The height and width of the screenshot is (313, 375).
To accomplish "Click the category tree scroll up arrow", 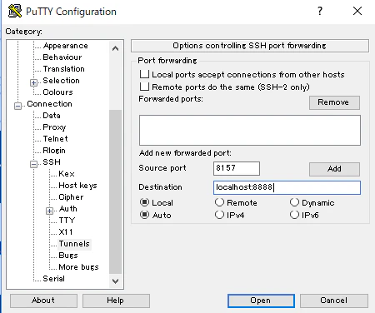I will [115, 48].
